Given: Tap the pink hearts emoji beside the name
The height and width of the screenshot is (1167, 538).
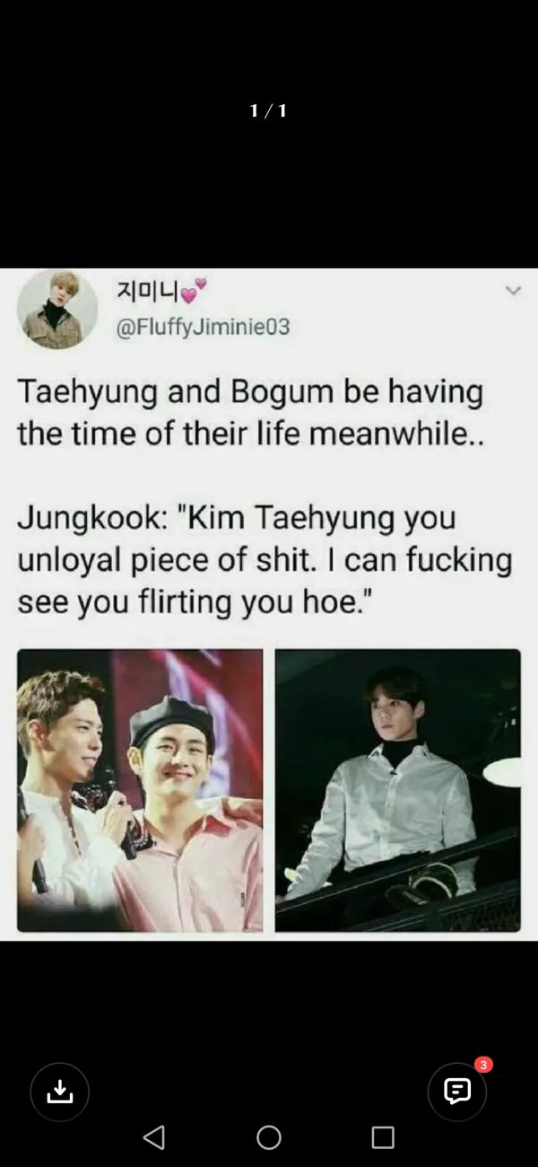Looking at the screenshot, I should tap(193, 291).
